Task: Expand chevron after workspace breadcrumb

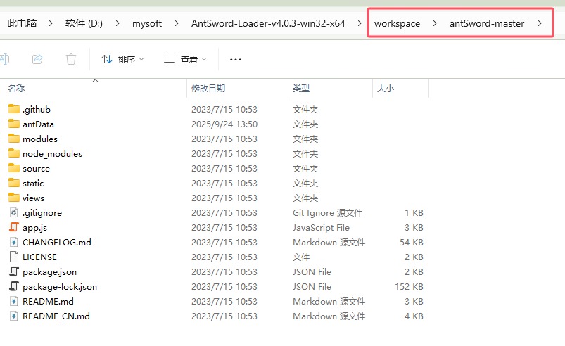Action: [435, 23]
